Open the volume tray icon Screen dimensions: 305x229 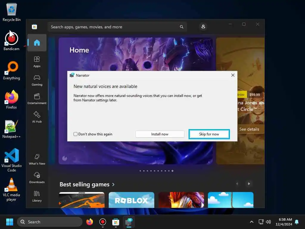[268, 222]
